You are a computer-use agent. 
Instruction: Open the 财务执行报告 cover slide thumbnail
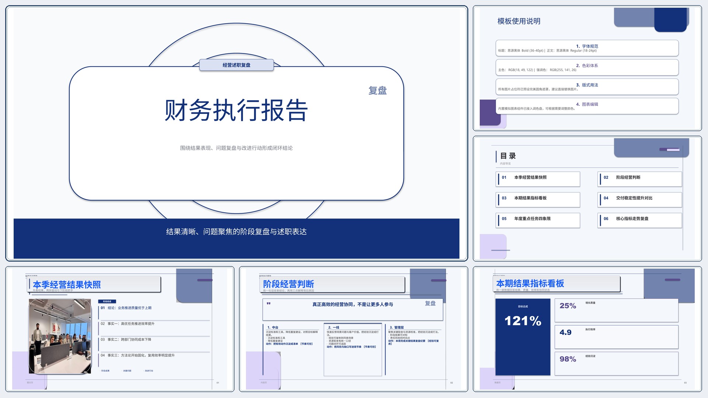pyautogui.click(x=236, y=133)
